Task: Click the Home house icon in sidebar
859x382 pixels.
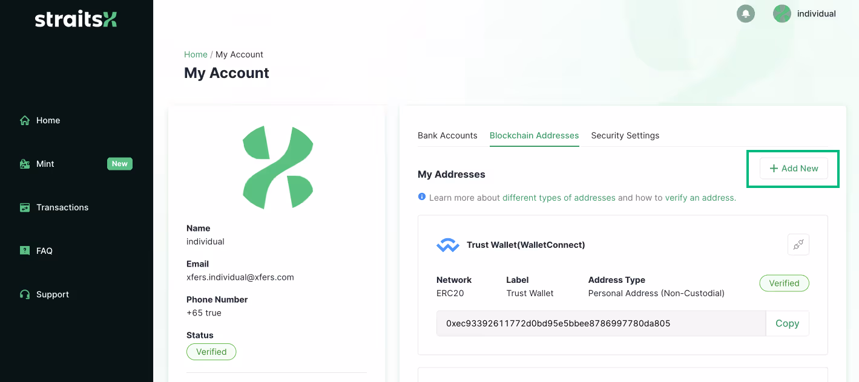Action: point(25,120)
